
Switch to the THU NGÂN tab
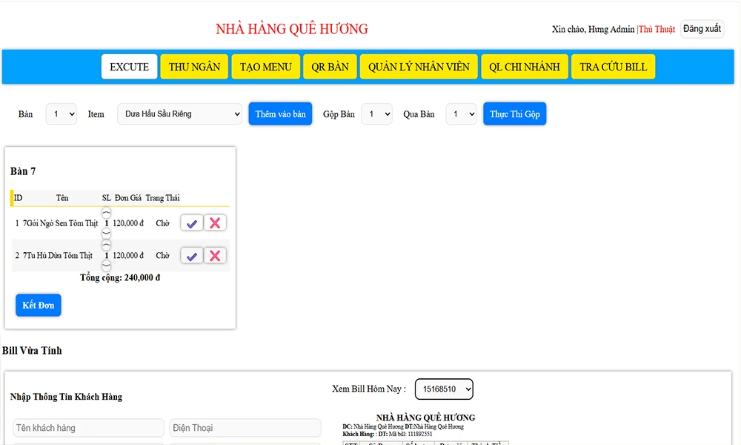coord(194,67)
